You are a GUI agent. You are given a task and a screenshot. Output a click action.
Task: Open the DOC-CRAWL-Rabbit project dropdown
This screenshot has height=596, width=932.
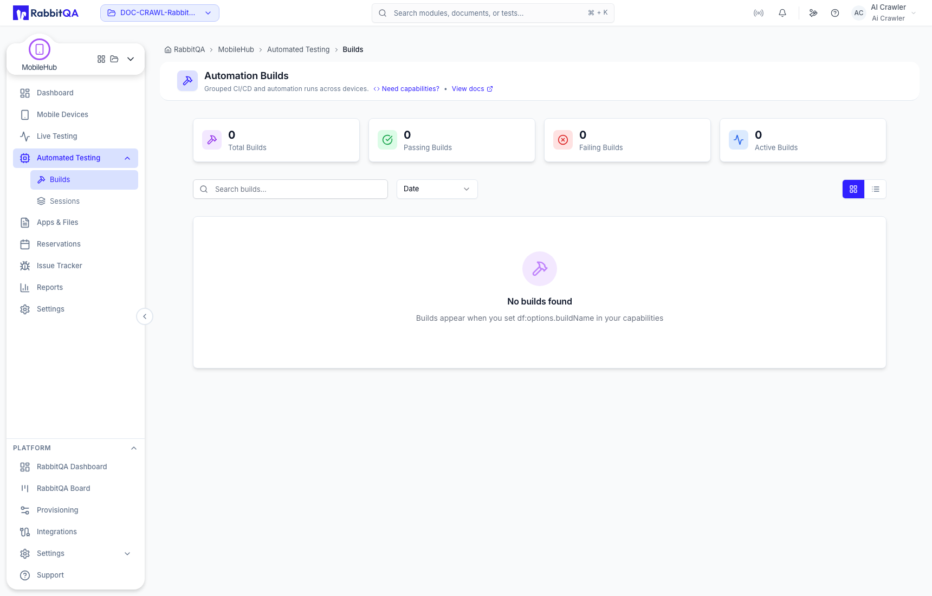click(x=160, y=13)
